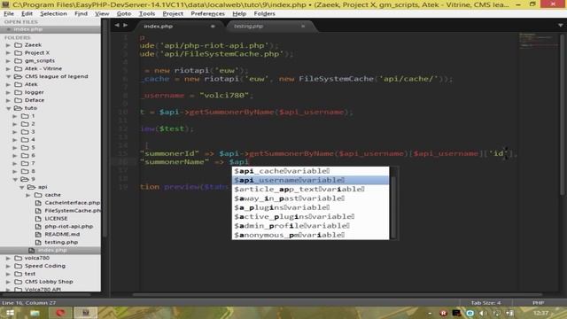Open testing.php in sidebar tree

(61, 242)
